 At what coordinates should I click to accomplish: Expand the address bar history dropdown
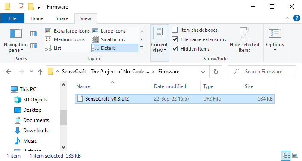coord(203,72)
